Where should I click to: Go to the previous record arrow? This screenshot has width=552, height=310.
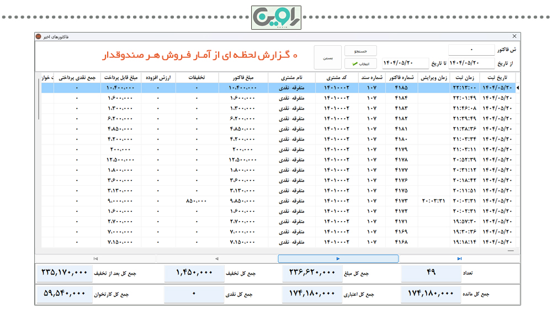(216, 259)
